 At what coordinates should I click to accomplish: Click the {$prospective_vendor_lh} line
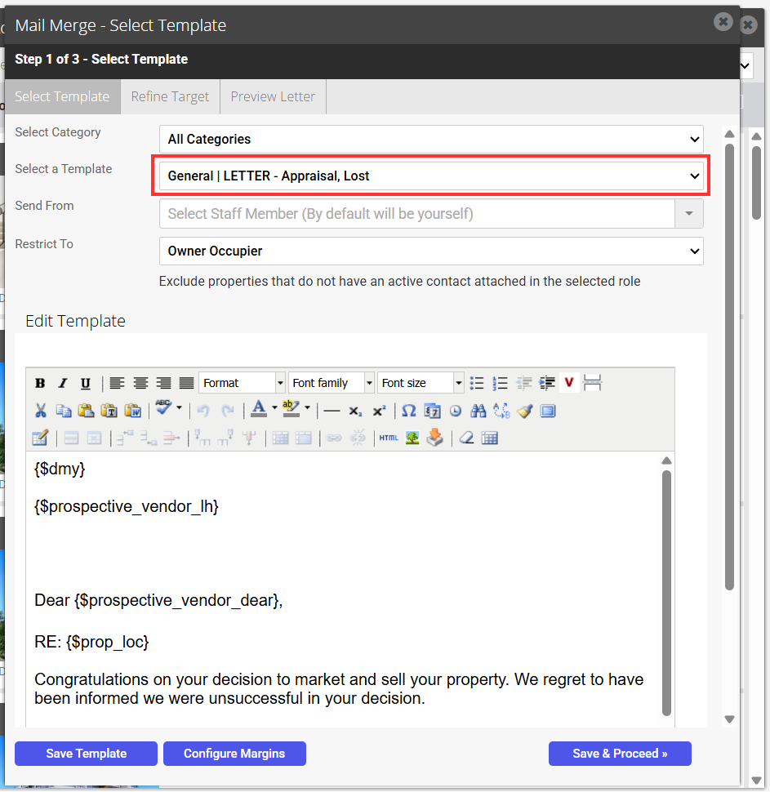[127, 506]
